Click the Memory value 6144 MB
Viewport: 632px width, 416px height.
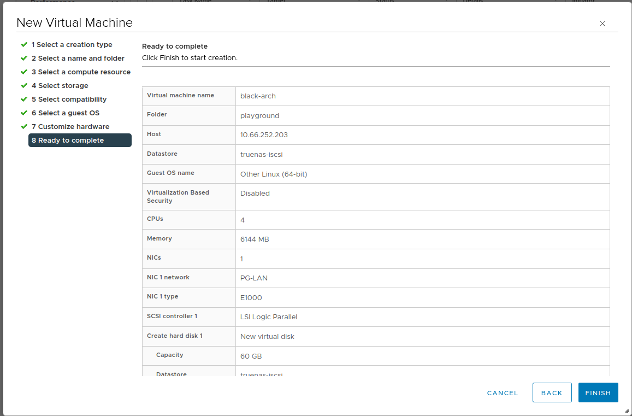(255, 239)
